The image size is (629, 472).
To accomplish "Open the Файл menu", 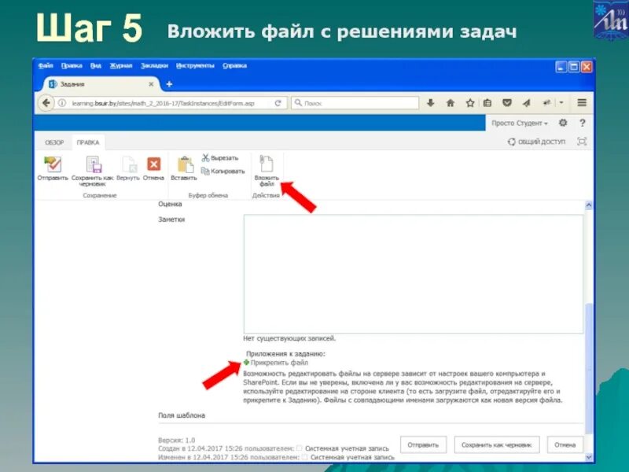I will pos(46,66).
